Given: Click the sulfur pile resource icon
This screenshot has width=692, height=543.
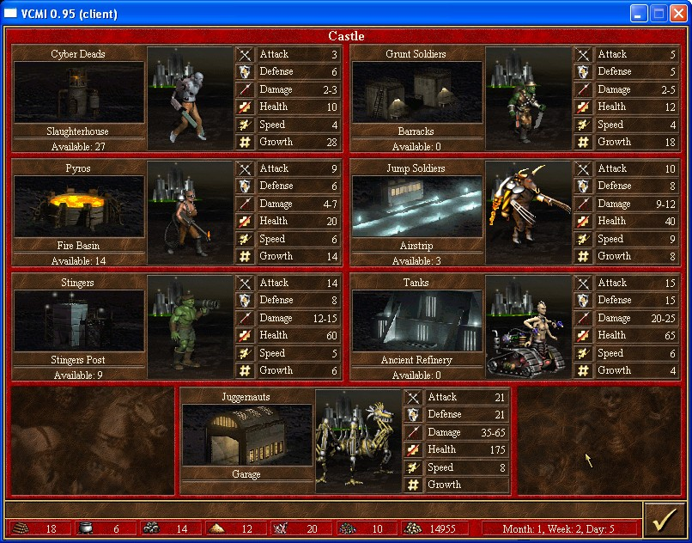Looking at the screenshot, I should coord(216,528).
